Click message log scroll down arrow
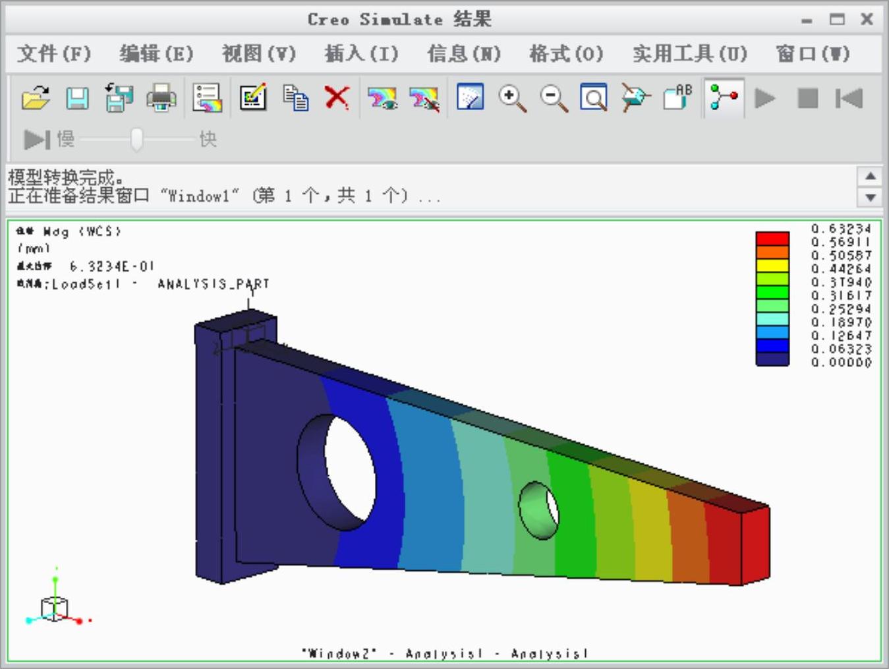Screen dimensions: 889x669 click(871, 197)
